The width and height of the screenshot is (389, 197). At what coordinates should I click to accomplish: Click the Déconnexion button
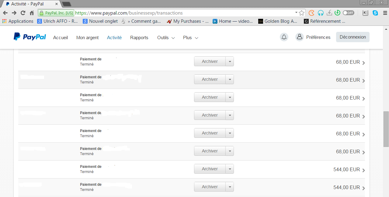pos(353,37)
